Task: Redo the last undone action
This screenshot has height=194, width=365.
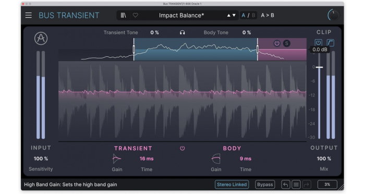Action: tap(307, 185)
